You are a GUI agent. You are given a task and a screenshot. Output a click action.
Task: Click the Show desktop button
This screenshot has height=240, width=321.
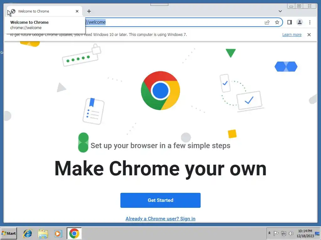[x=318, y=233]
